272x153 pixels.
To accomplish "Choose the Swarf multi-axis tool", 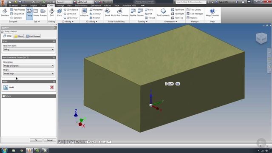I will (108, 12).
